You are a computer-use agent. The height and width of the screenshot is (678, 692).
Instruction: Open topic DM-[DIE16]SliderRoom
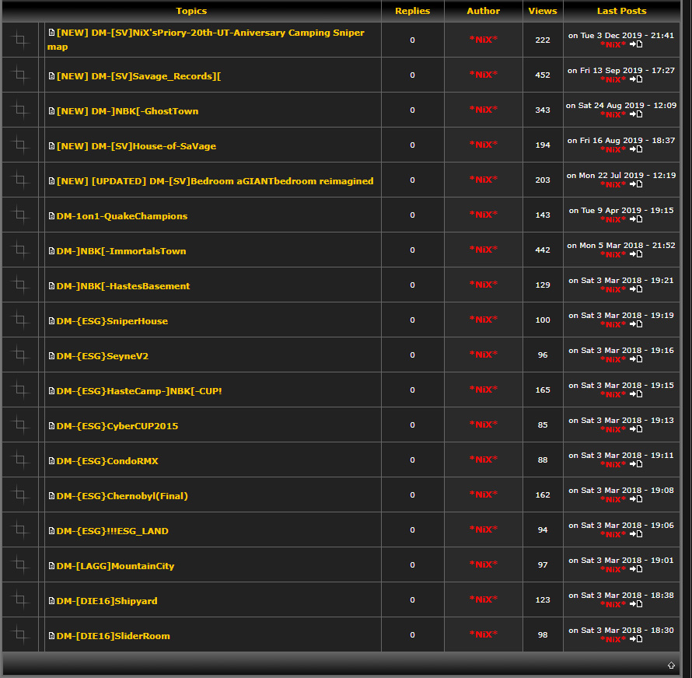coord(113,636)
